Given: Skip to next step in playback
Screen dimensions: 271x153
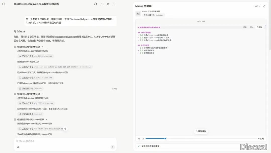Looking at the screenshot, I should (x=143, y=139).
